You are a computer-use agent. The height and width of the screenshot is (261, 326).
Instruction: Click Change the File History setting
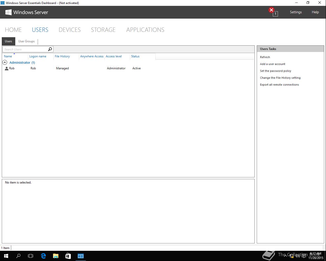pyautogui.click(x=280, y=78)
